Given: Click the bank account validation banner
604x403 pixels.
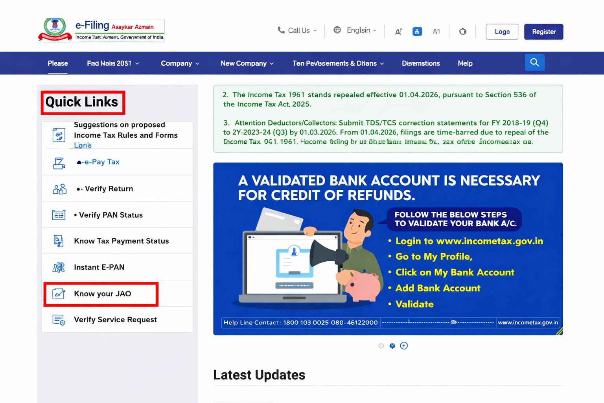Looking at the screenshot, I should pyautogui.click(x=388, y=249).
